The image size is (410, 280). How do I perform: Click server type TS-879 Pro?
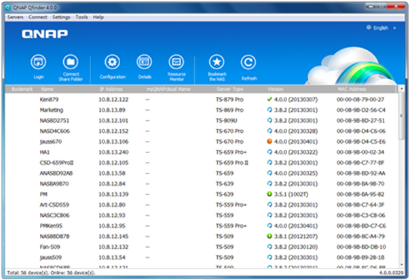tap(229, 99)
